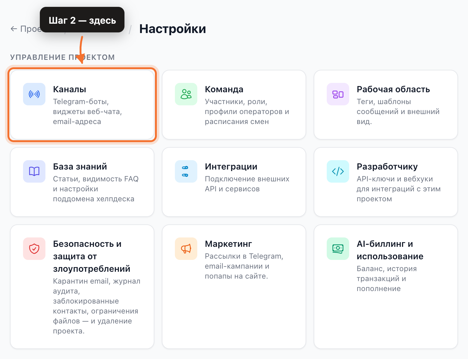Click text 'Статьи, видимость FAQ и настройки'
The height and width of the screenshot is (359, 468).
pos(96,184)
